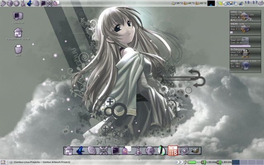This screenshot has height=165, width=264.
Task: Launch XChat from the top panel
Action: click(x=49, y=3)
